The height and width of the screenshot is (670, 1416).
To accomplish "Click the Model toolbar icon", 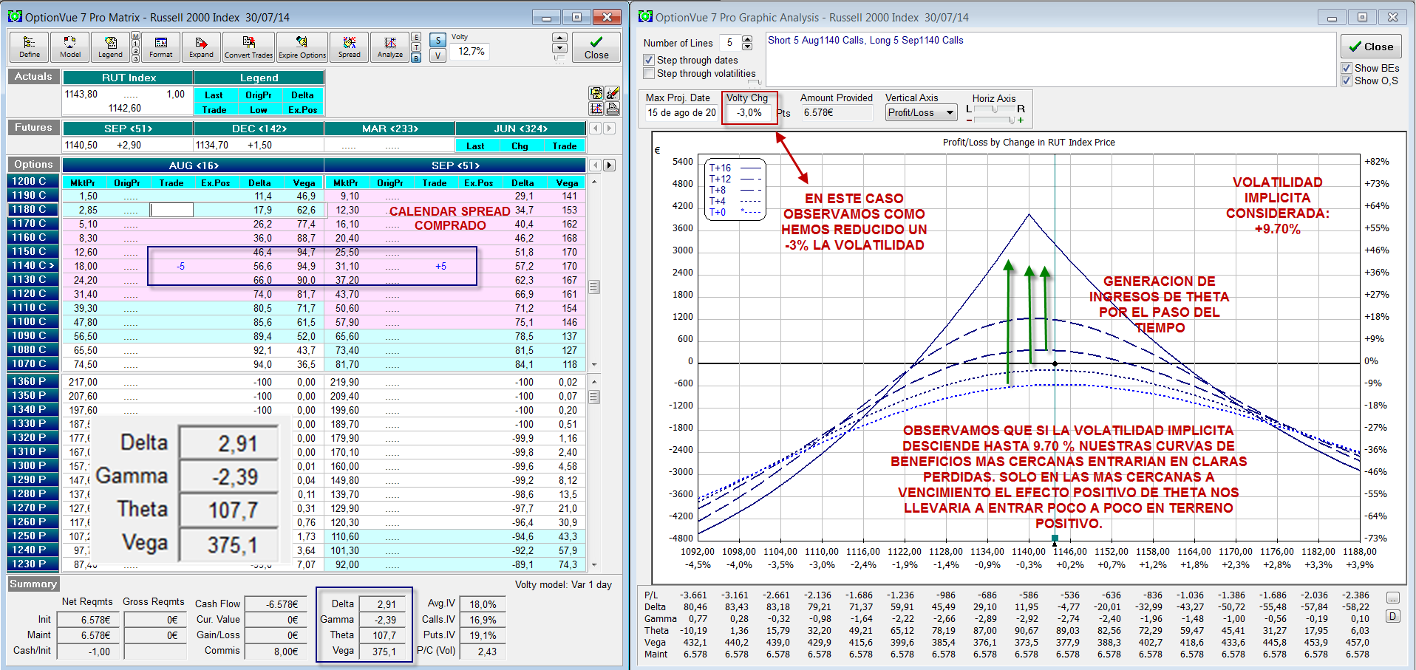I will pyautogui.click(x=70, y=47).
